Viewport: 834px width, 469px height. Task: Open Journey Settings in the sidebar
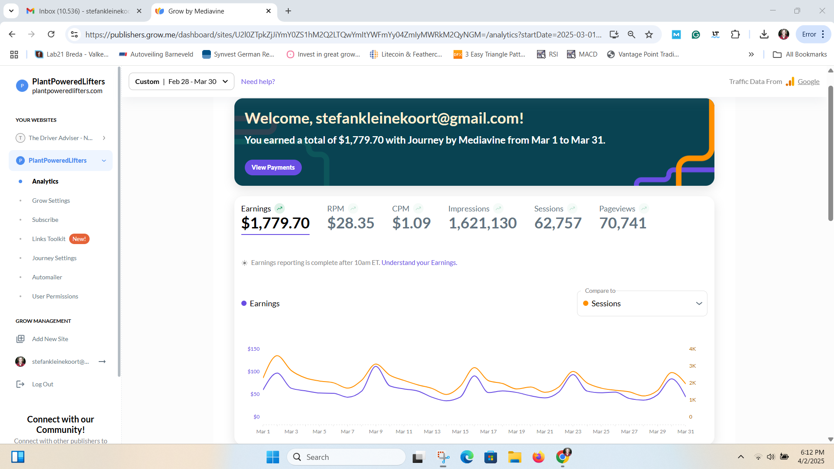pos(54,258)
